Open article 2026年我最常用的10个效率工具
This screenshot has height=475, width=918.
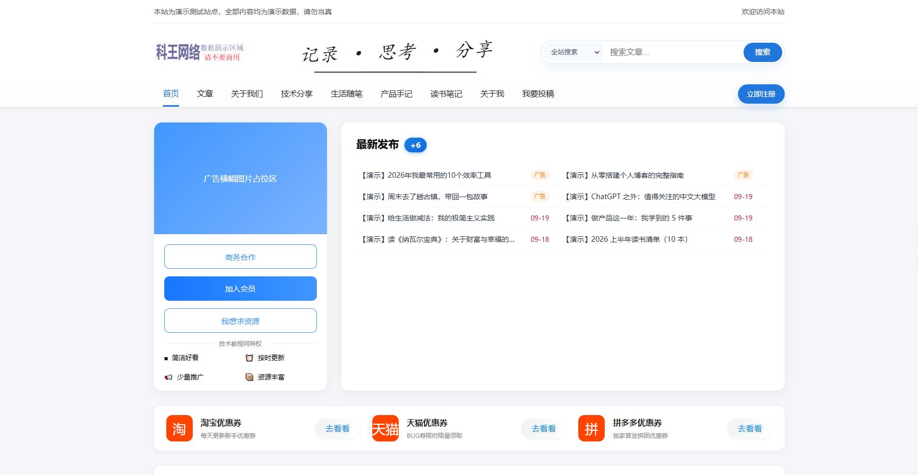click(x=426, y=175)
